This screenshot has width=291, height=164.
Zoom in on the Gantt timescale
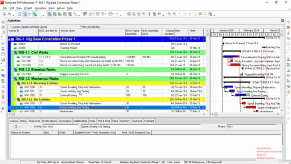[169, 14]
